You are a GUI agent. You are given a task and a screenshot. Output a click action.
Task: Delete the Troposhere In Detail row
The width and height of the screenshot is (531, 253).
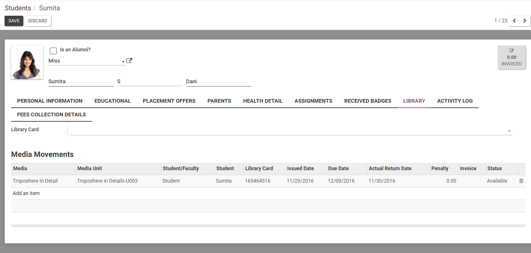521,181
